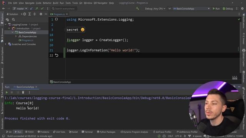Push commits with the green arrow icon
Viewport: 246px width, 138px height.
[37, 8]
